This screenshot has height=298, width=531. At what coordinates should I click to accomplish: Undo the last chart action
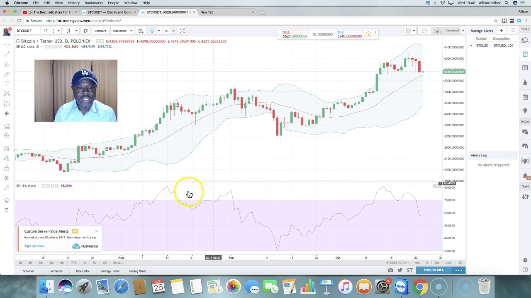[x=166, y=31]
